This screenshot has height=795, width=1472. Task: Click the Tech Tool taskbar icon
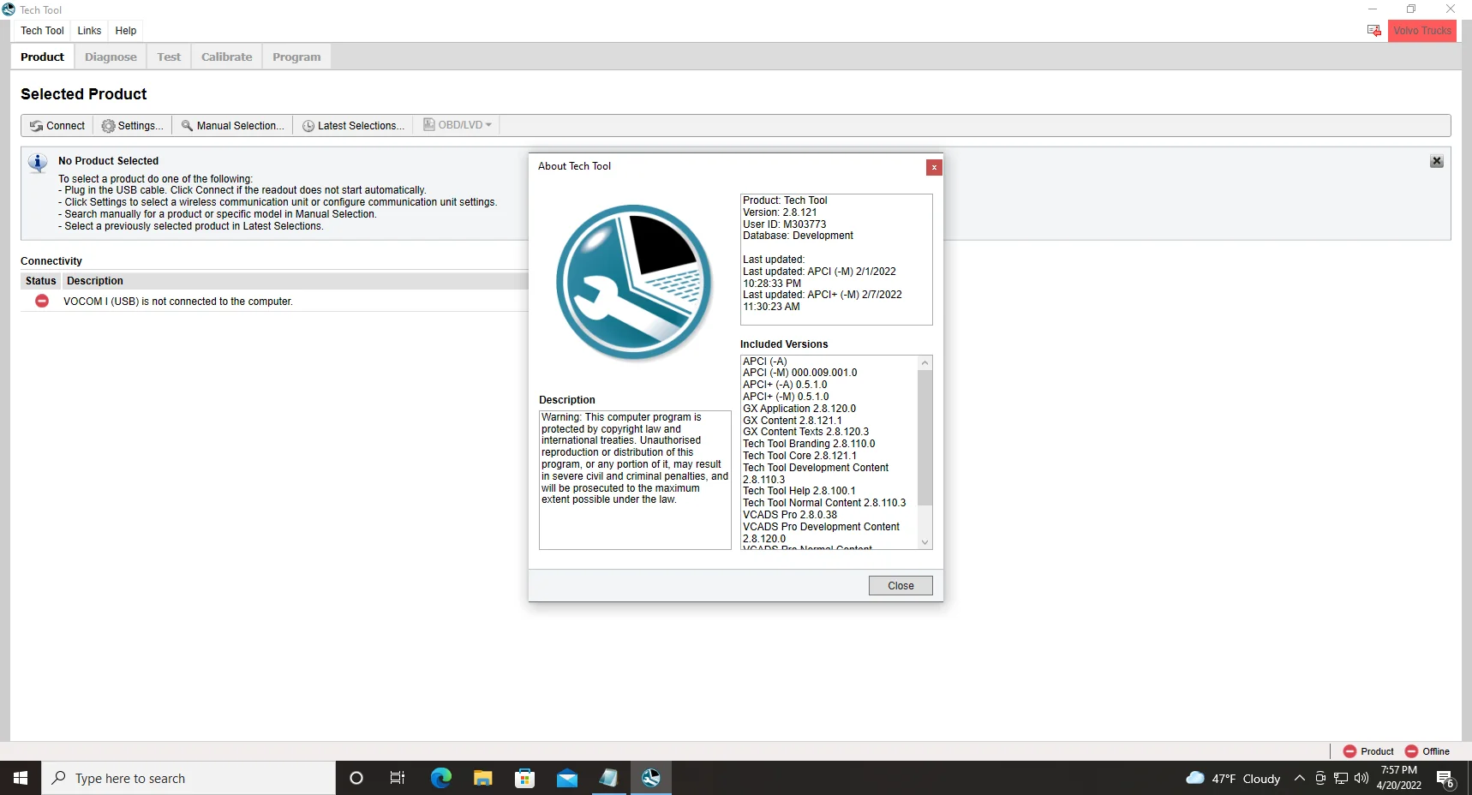click(650, 778)
